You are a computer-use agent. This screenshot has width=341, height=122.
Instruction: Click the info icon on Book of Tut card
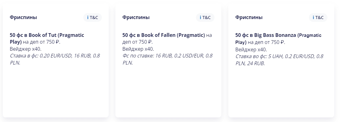88,18
